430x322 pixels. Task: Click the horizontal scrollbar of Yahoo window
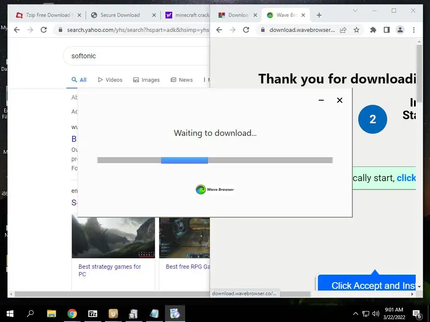click(x=112, y=294)
